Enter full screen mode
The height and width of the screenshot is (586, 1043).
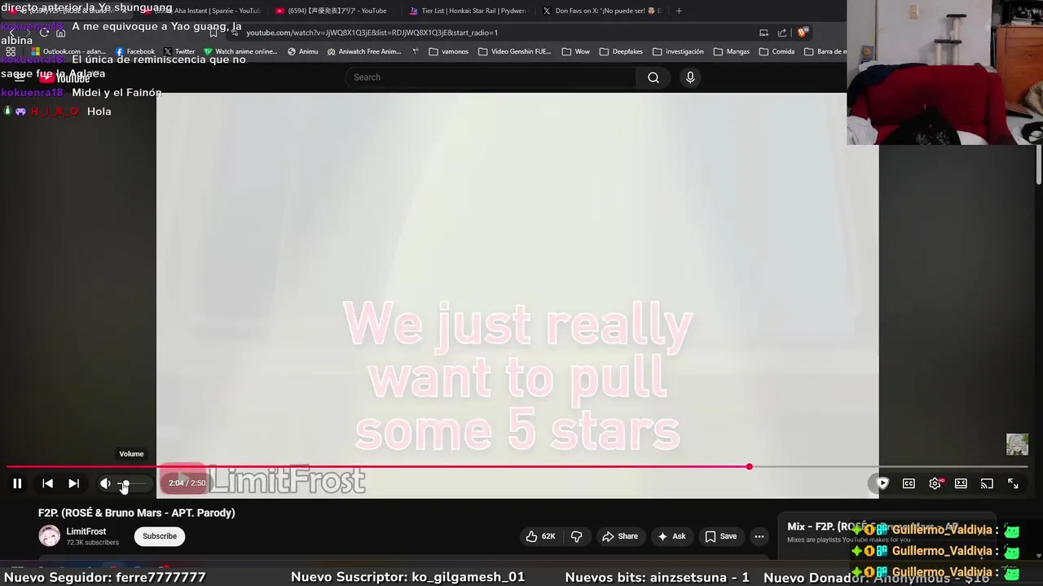1013,483
